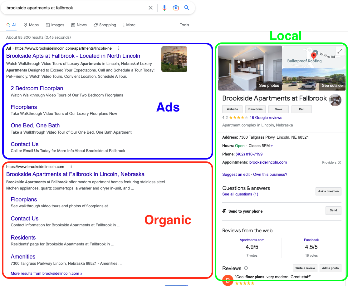This screenshot has width=348, height=286.
Task: Switch to the News tab
Action: [x=79, y=25]
